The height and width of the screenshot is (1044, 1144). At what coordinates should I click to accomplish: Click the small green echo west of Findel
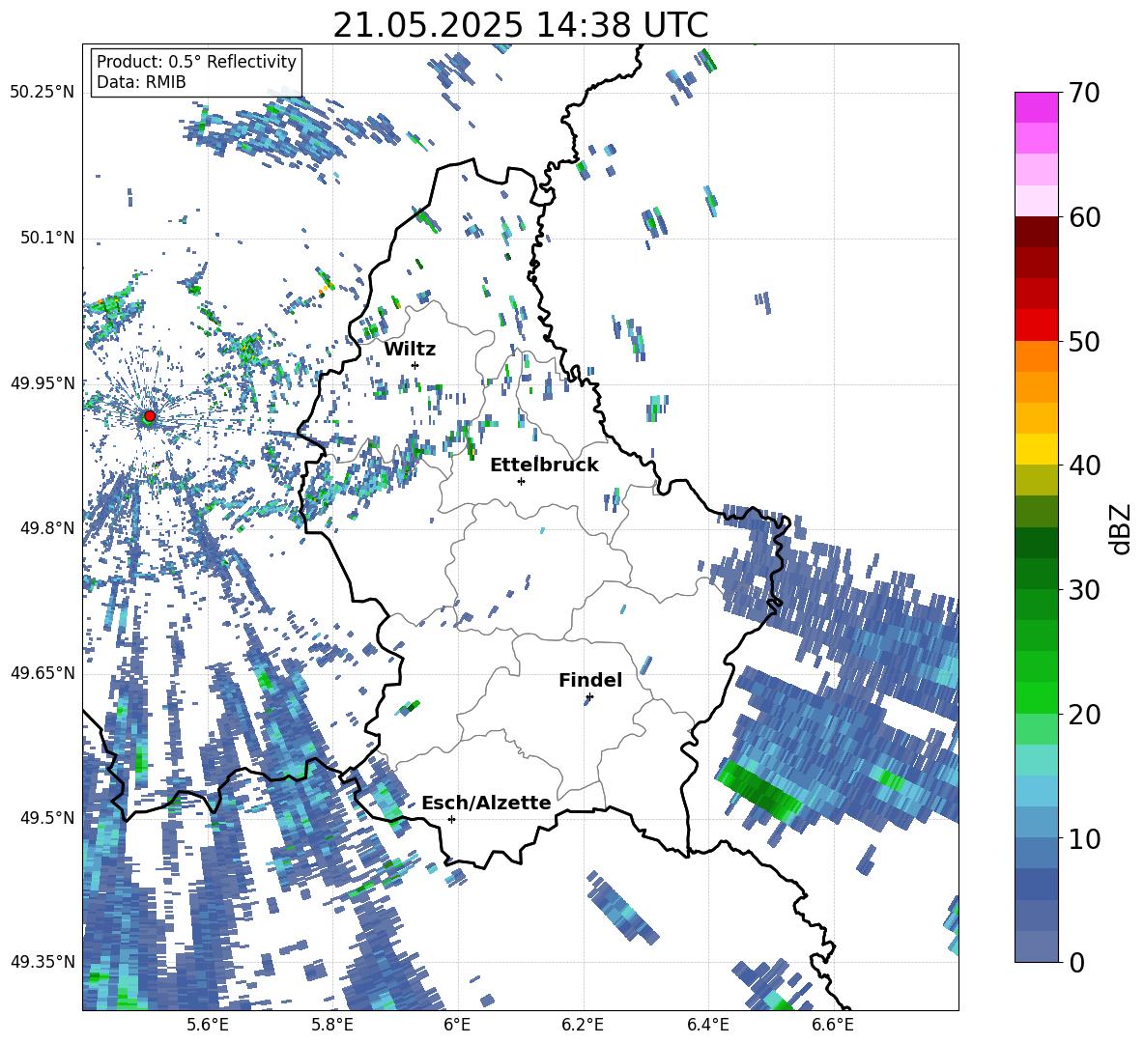tap(410, 707)
